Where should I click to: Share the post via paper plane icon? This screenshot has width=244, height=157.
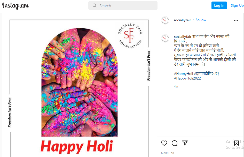tap(185, 143)
